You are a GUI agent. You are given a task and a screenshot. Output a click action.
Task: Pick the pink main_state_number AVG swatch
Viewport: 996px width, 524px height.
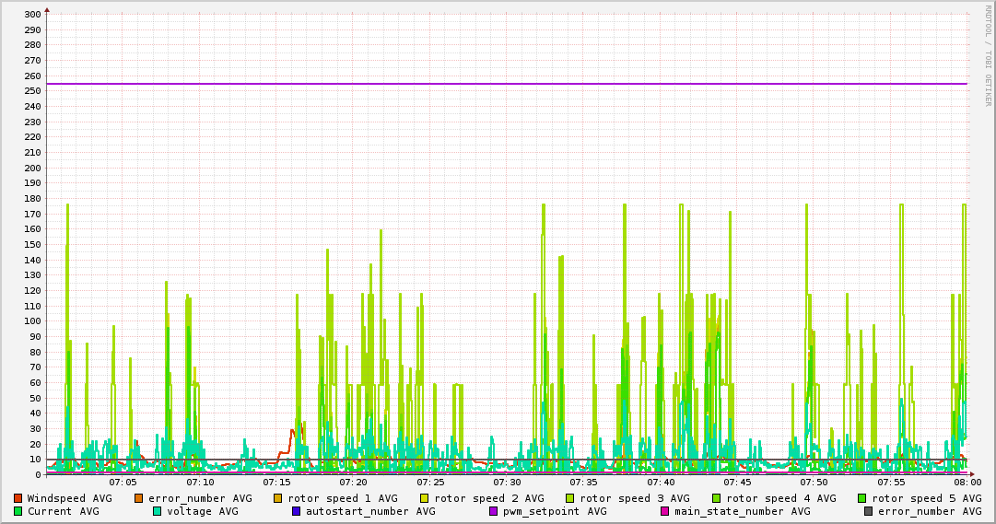click(x=665, y=511)
